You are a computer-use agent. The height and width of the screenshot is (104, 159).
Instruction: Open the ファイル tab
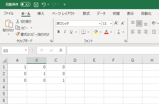click(9, 13)
